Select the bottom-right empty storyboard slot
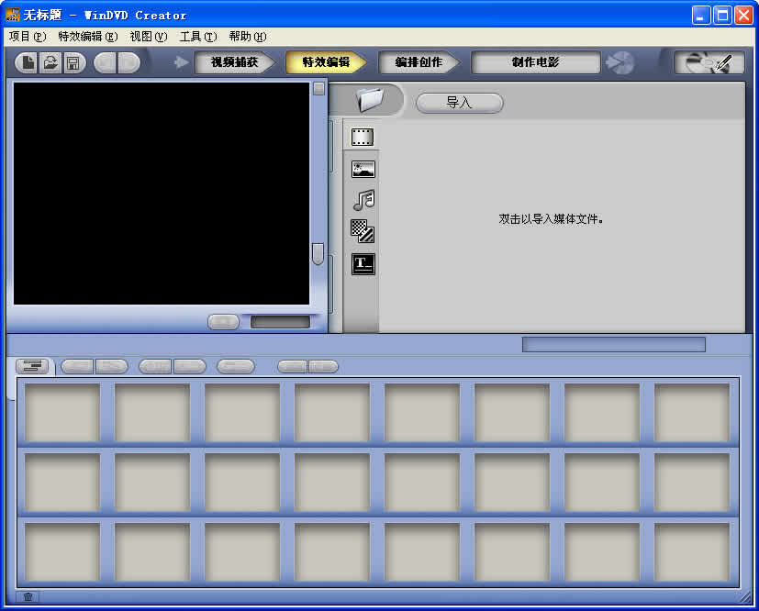Screen dimensions: 759x611 [692, 552]
